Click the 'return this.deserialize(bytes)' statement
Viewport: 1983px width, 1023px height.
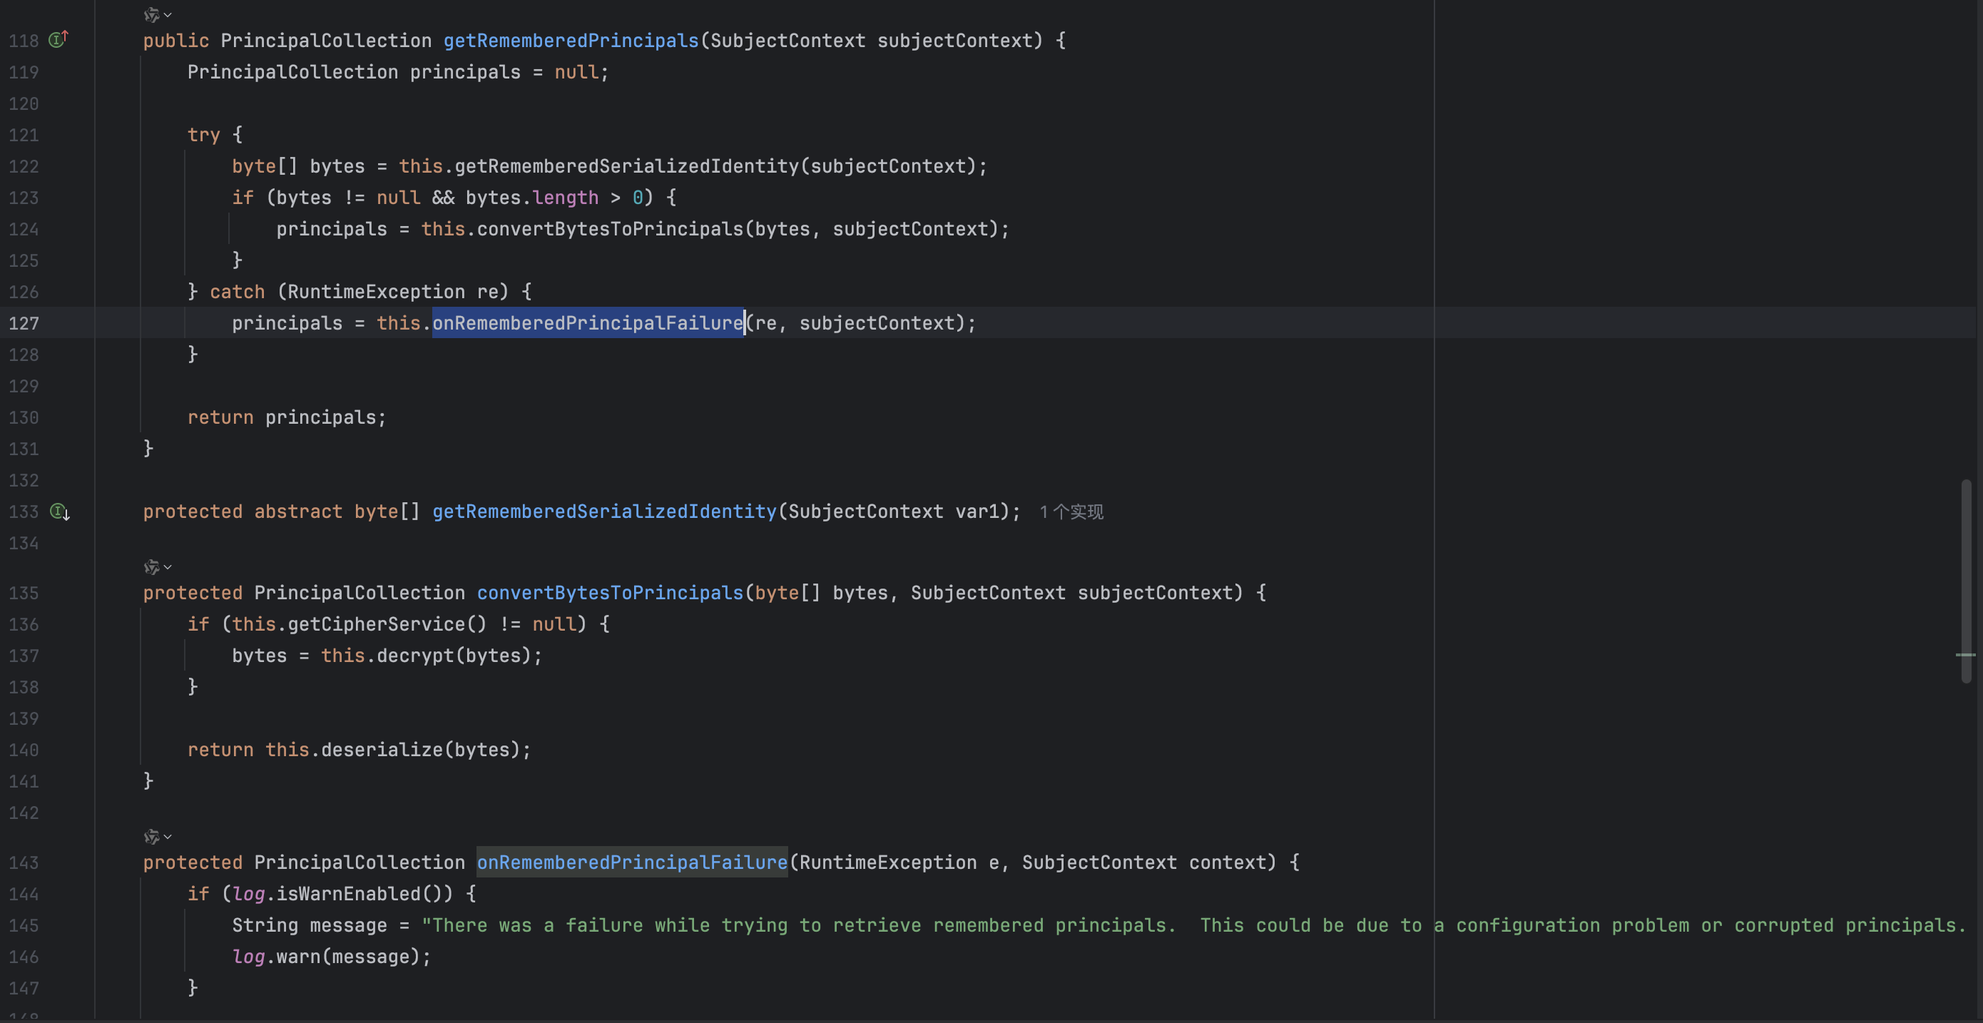pos(359,750)
